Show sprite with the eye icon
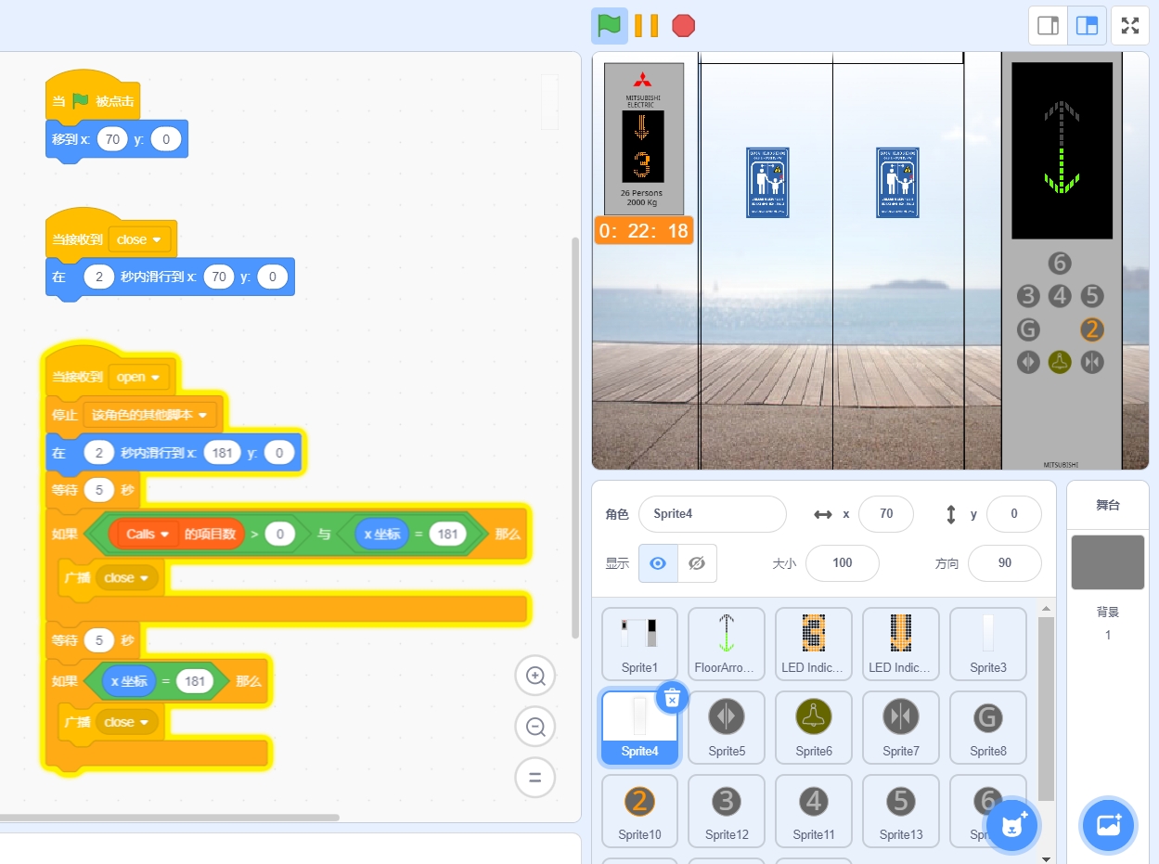The width and height of the screenshot is (1159, 864). click(x=658, y=562)
